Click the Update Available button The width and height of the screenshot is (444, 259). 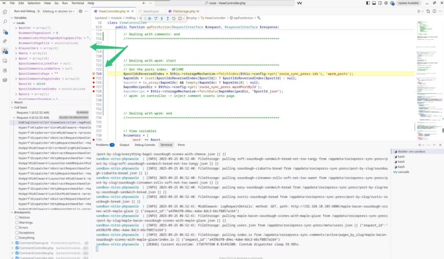point(408,3)
